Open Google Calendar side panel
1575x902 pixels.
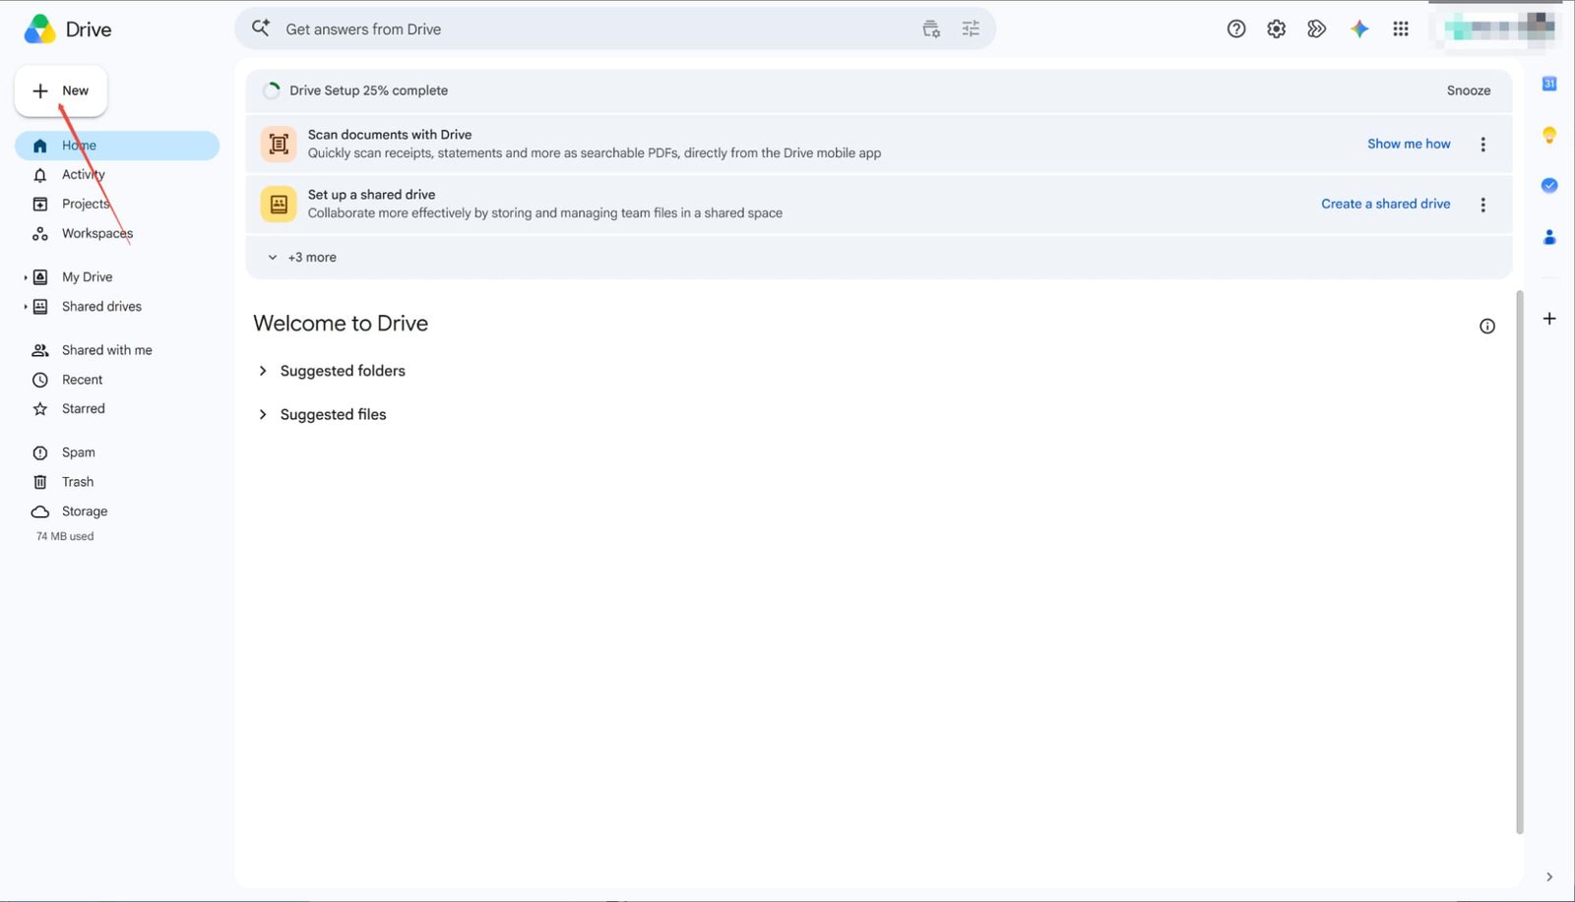pos(1549,84)
